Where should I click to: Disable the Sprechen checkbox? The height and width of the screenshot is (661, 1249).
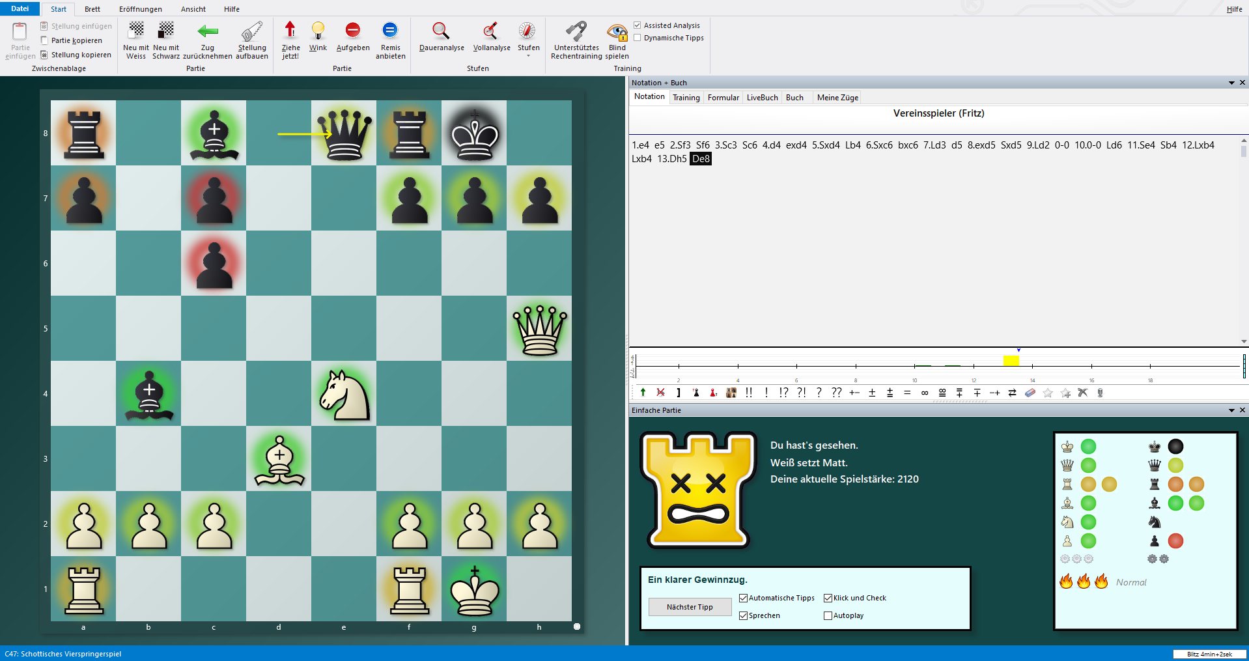point(743,615)
